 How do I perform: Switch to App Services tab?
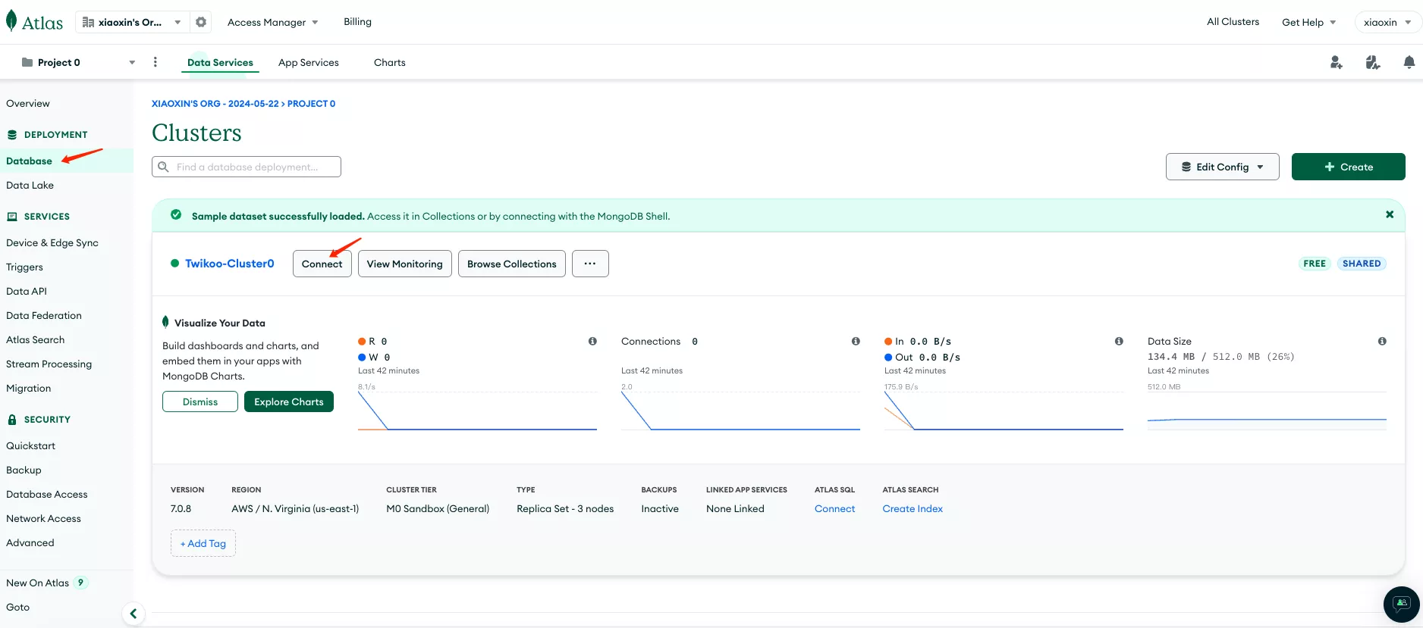(309, 62)
